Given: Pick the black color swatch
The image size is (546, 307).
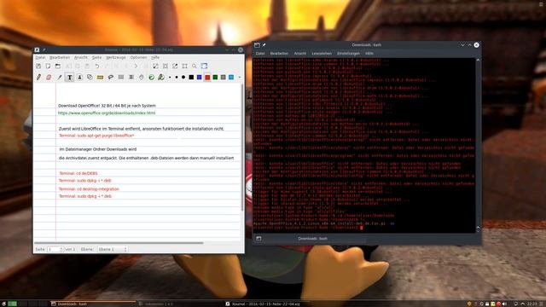Looking at the screenshot, I should 191,78.
